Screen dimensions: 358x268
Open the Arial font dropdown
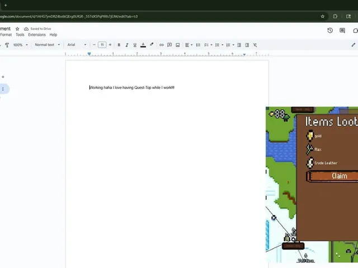pyautogui.click(x=77, y=45)
